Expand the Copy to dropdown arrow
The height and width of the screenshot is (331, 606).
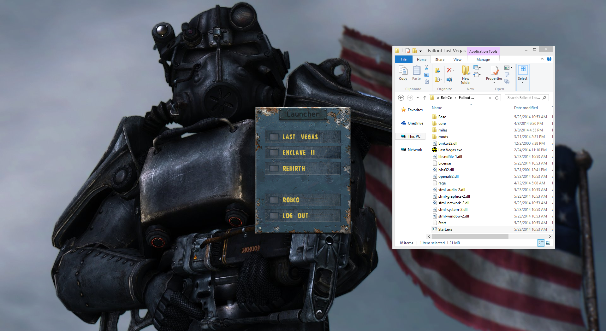pos(441,79)
